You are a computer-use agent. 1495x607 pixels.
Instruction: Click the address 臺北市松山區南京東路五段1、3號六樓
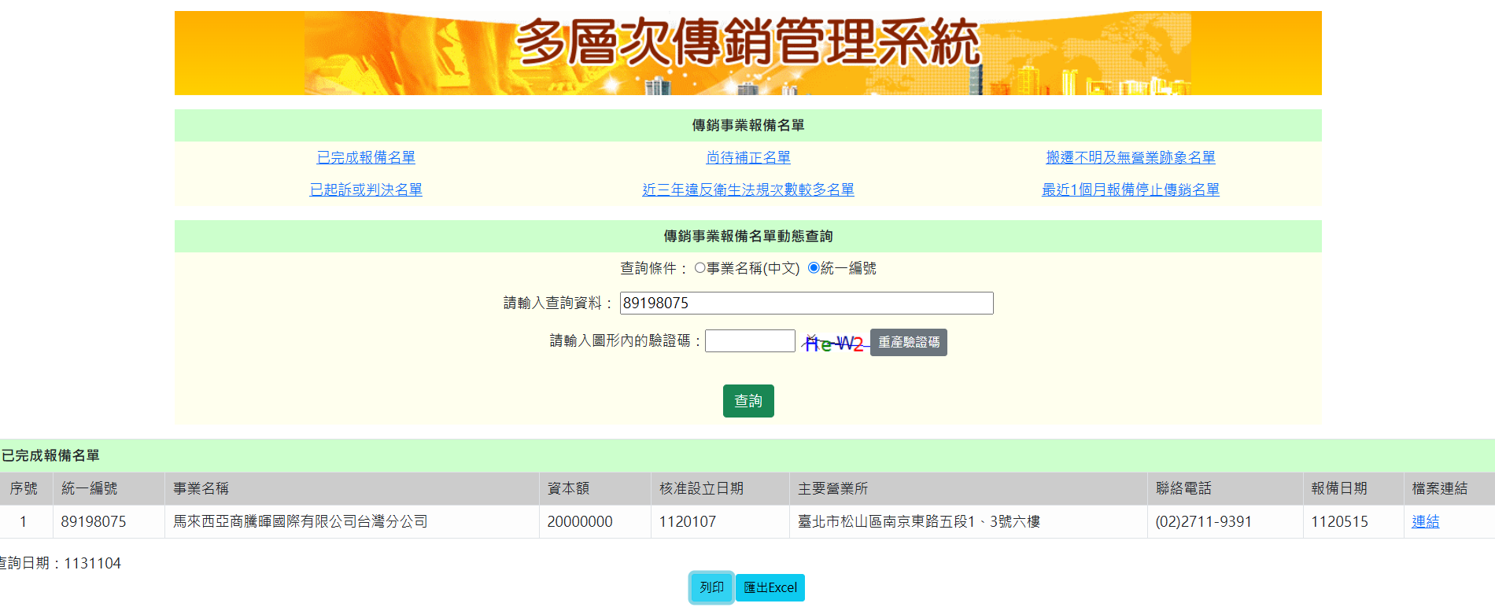[x=919, y=521]
